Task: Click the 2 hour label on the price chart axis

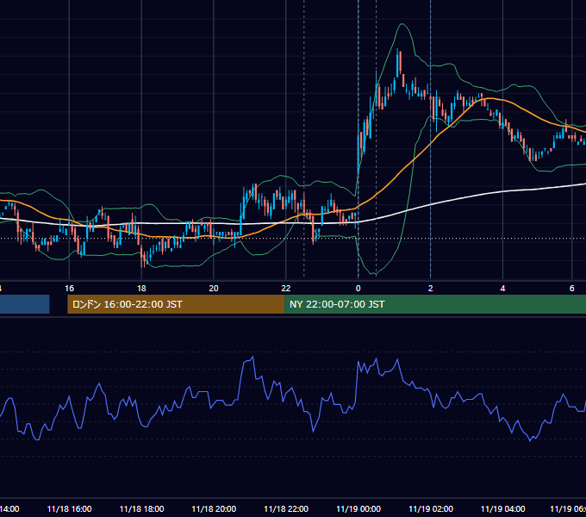Action: coord(430,289)
